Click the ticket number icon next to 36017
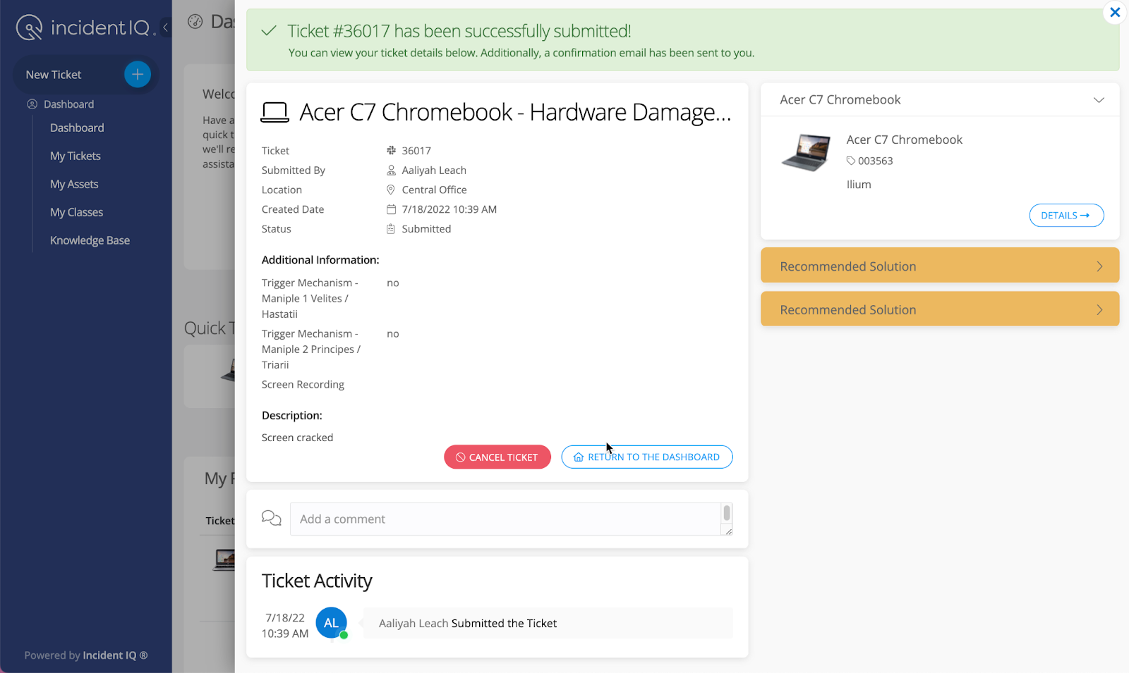This screenshot has width=1129, height=673. pos(391,150)
